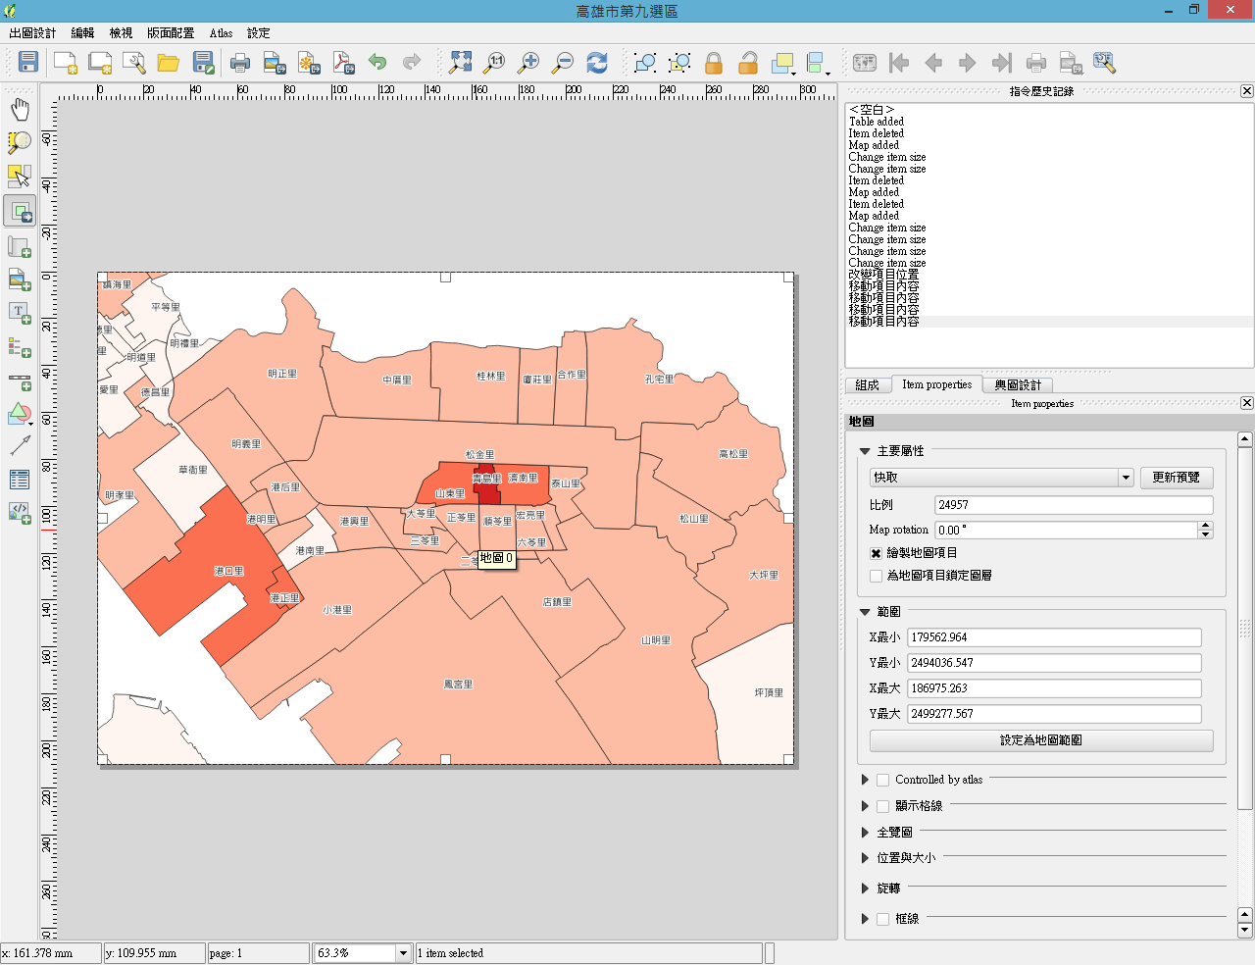Viewport: 1255px width, 965px height.
Task: Select the Add attribute table tool
Action: tap(20, 480)
